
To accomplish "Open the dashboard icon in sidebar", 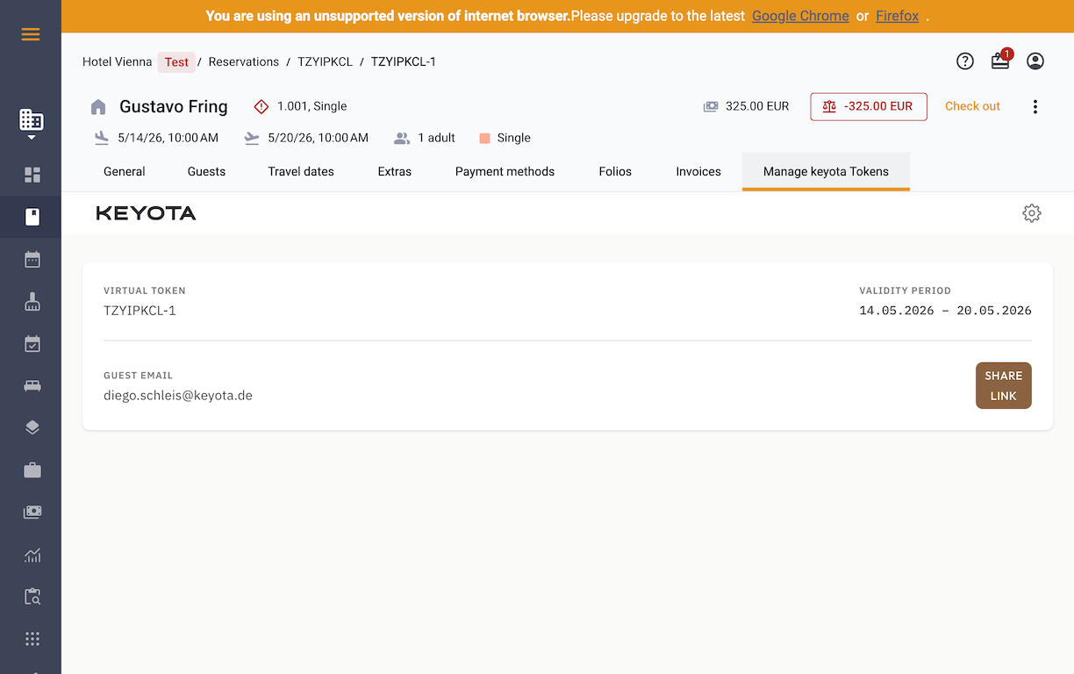I will [32, 175].
